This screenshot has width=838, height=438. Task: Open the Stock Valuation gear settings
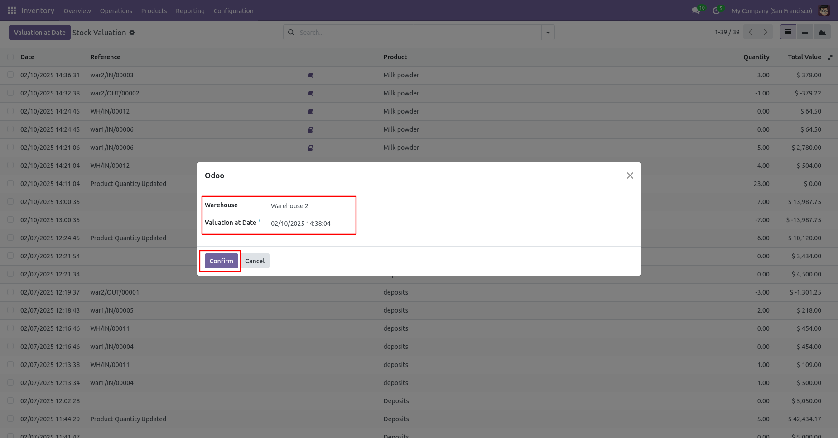[x=132, y=33]
